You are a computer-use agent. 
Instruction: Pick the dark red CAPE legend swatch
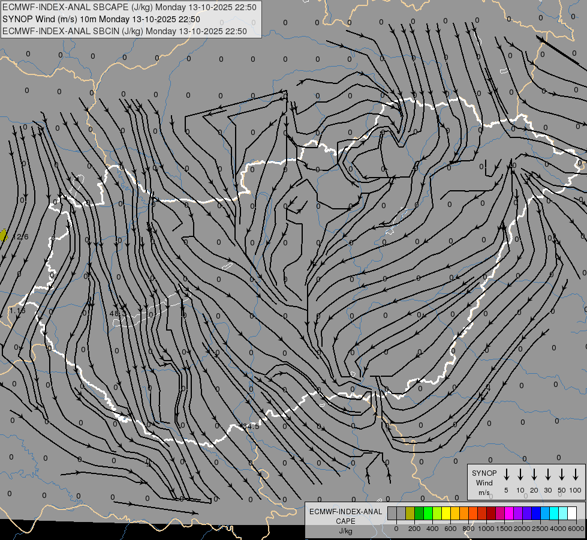(491, 513)
